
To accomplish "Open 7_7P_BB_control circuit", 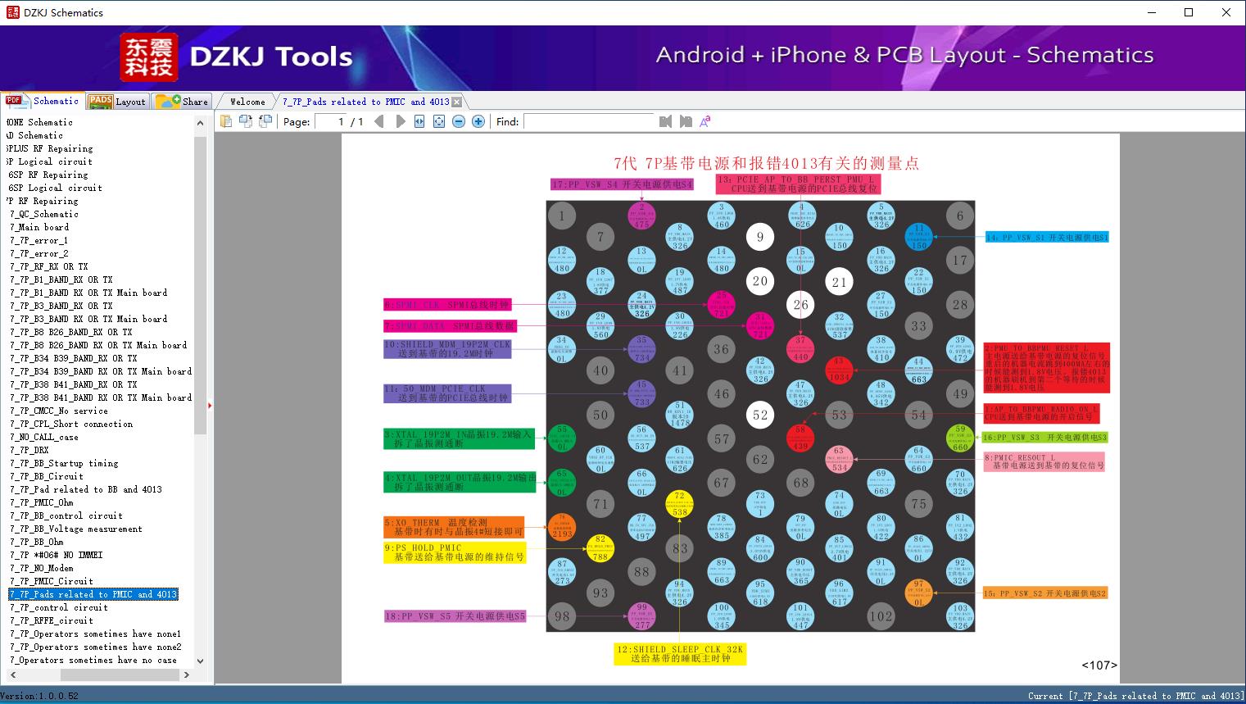I will click(66, 516).
